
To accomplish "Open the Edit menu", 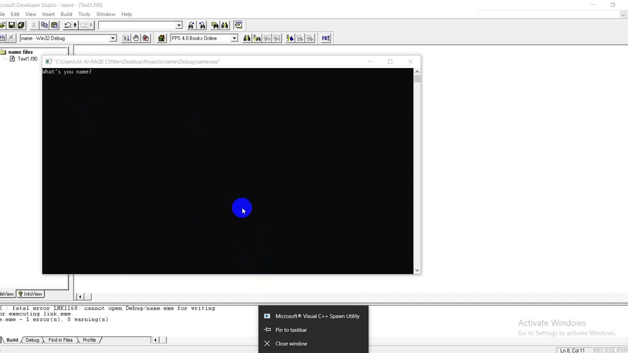I will pos(15,14).
